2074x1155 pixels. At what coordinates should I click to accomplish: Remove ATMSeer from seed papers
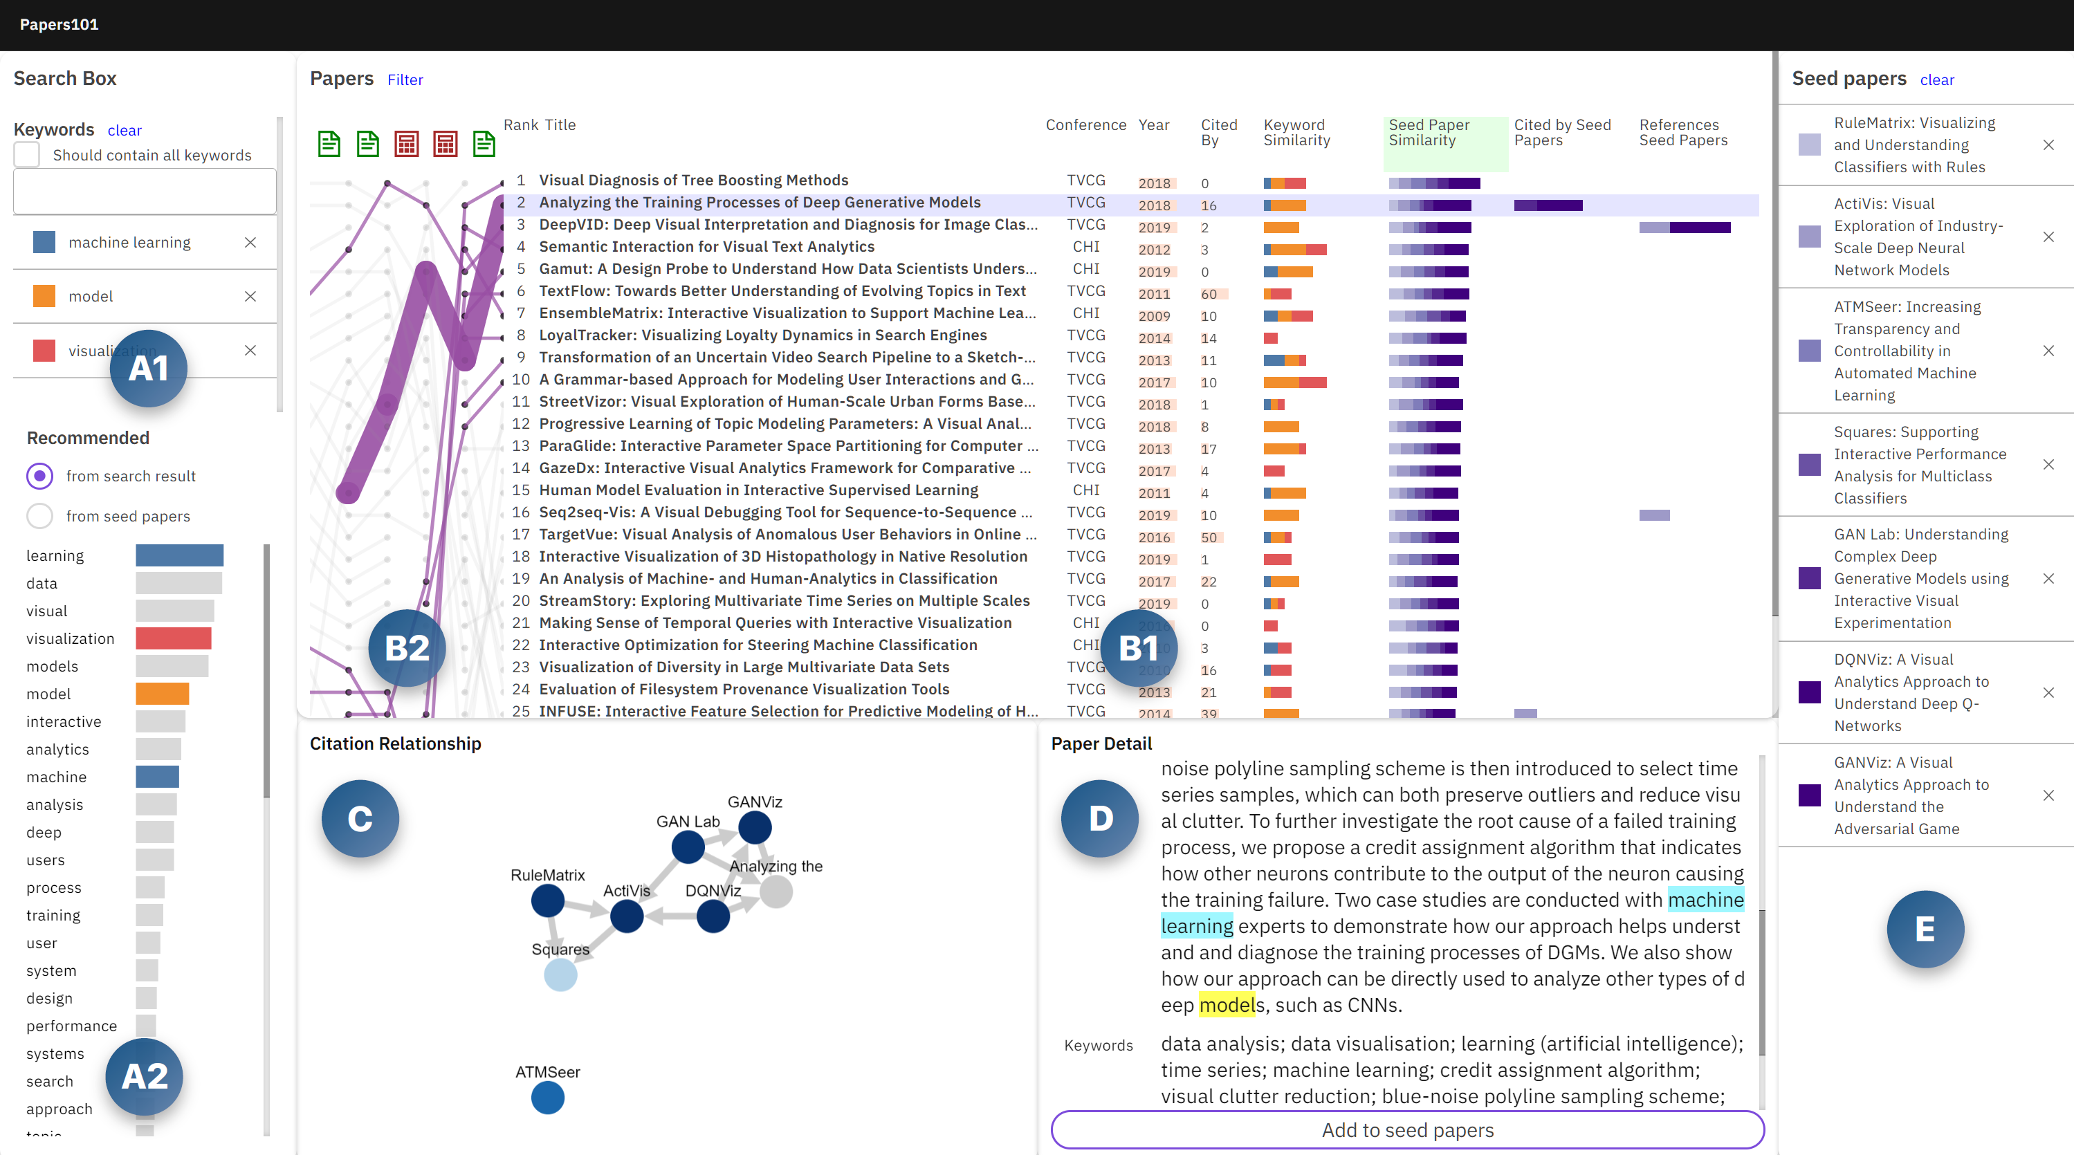pyautogui.click(x=2049, y=351)
